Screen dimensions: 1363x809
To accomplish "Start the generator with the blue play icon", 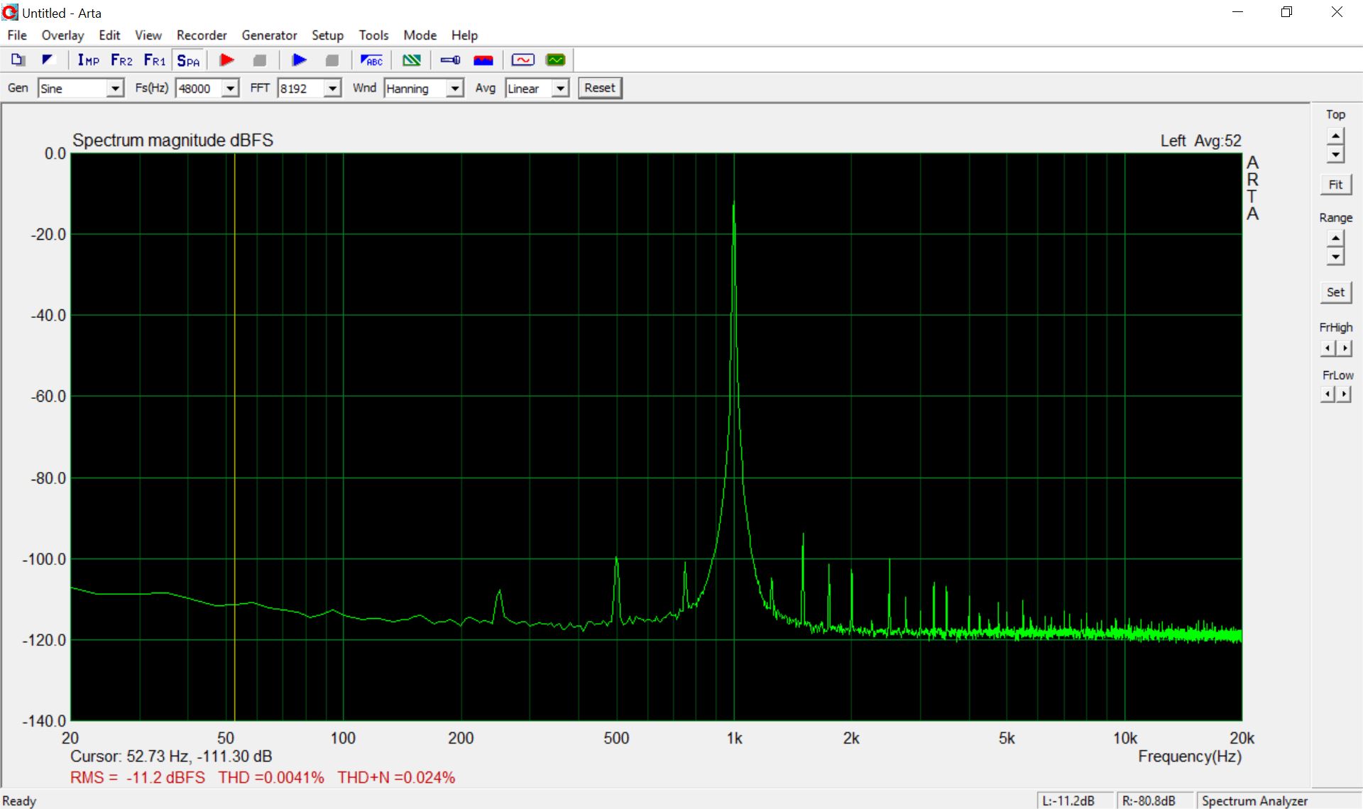I will tap(300, 60).
